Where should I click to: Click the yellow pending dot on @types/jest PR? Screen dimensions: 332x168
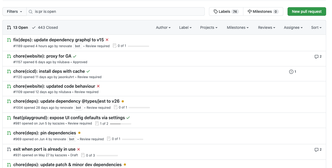coord(122,101)
